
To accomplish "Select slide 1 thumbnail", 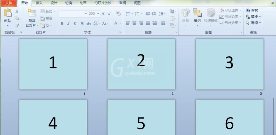I will pos(53,64).
